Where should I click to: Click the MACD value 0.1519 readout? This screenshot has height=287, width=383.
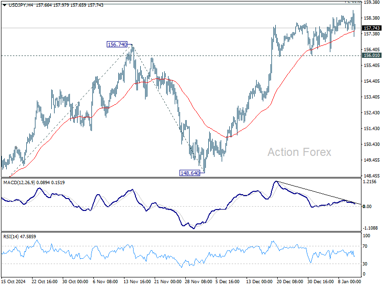coord(58,182)
